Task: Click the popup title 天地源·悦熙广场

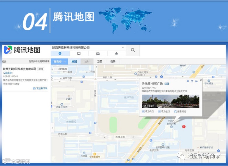Action: (152, 84)
